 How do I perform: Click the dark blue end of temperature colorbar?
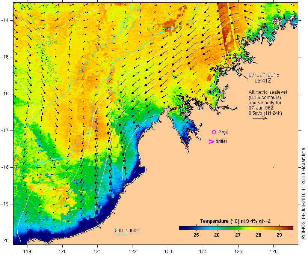point(182,228)
